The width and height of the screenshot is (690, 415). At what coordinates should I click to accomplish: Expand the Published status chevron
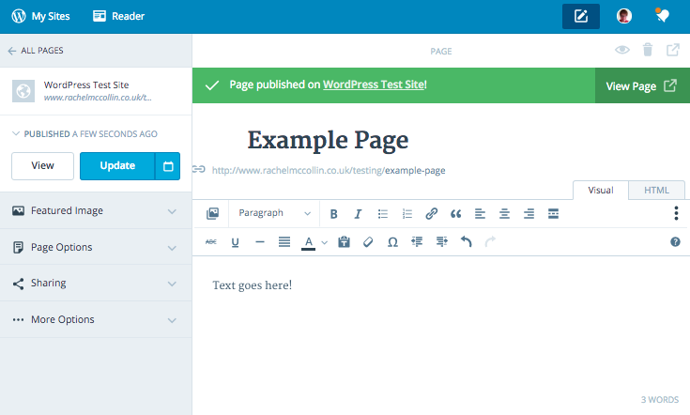point(16,133)
